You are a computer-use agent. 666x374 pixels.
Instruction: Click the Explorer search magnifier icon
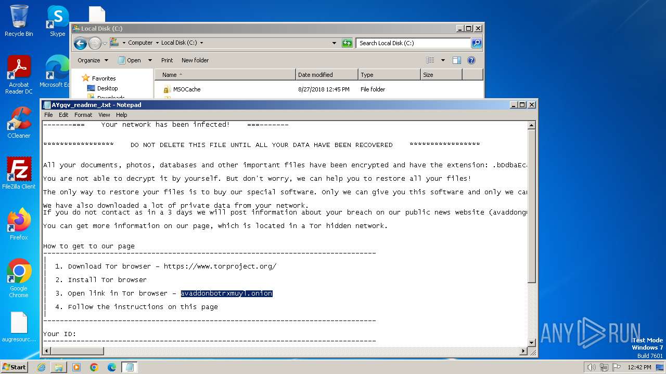coord(476,43)
